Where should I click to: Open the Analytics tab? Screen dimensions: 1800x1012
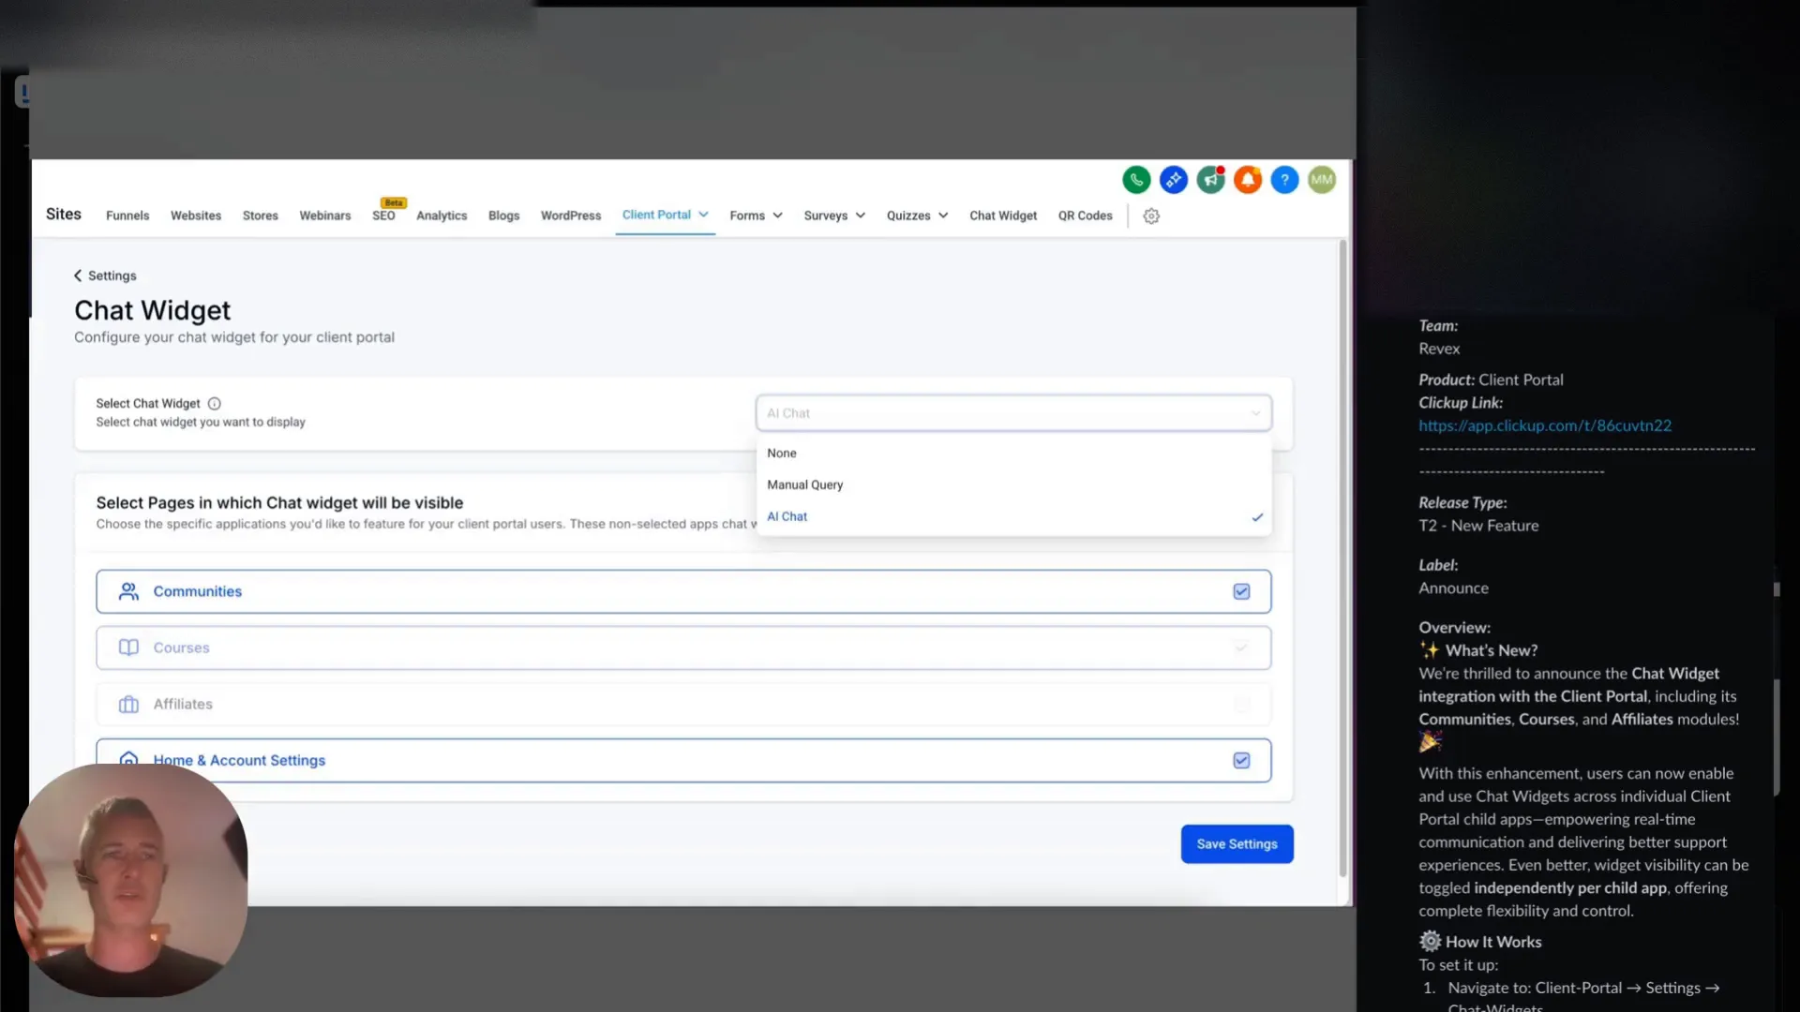(442, 216)
